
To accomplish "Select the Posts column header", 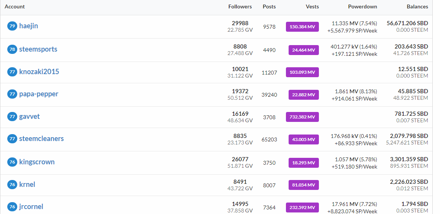I will tap(269, 7).
